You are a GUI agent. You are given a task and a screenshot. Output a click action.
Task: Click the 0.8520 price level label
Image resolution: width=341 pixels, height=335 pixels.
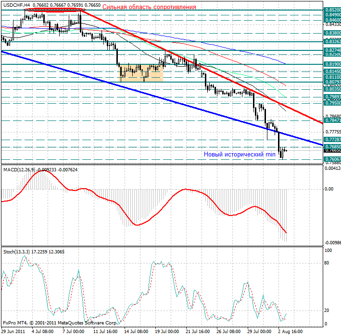click(x=332, y=10)
